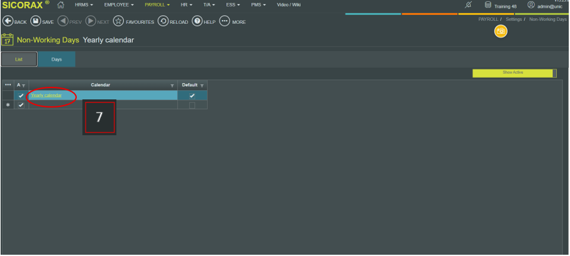Toggle Default checkbox for Yearly calendar
The height and width of the screenshot is (256, 570).
click(192, 96)
